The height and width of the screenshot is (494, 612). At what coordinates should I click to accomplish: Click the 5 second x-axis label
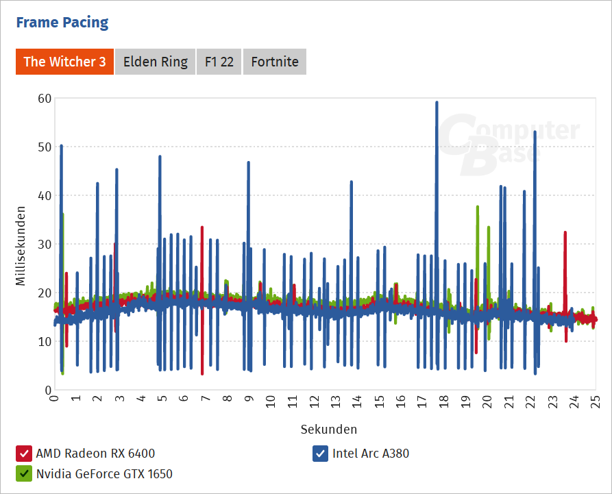click(x=162, y=398)
